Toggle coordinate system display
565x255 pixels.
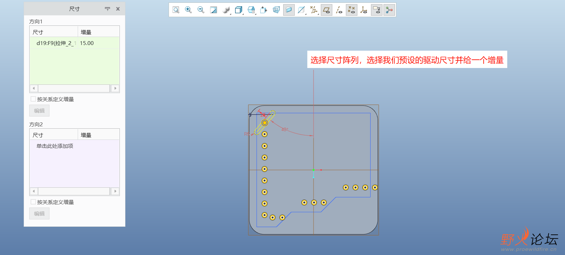pyautogui.click(x=364, y=10)
